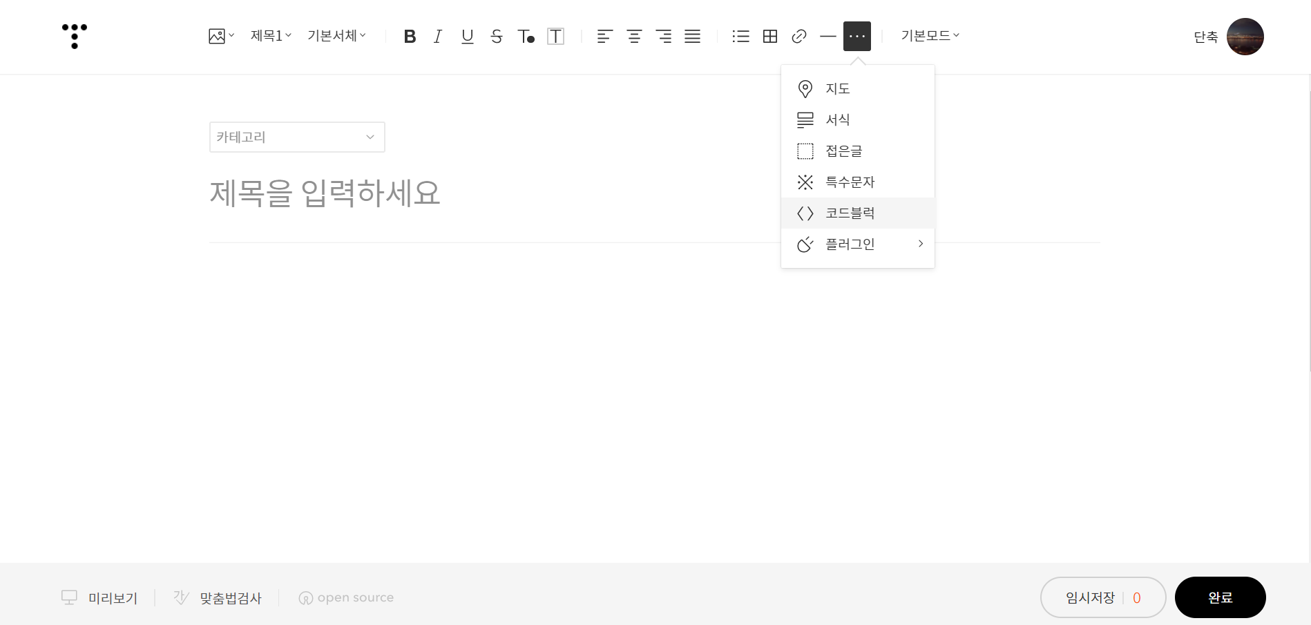Insert a horizontal divider line
The width and height of the screenshot is (1311, 625).
pyautogui.click(x=828, y=37)
